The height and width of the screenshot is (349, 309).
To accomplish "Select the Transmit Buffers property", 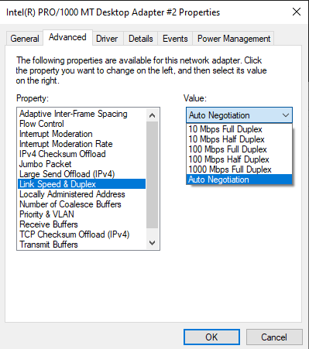I will (82, 245).
